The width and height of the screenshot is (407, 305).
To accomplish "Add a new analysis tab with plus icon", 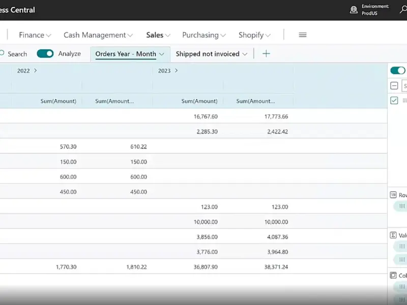I will coord(266,54).
